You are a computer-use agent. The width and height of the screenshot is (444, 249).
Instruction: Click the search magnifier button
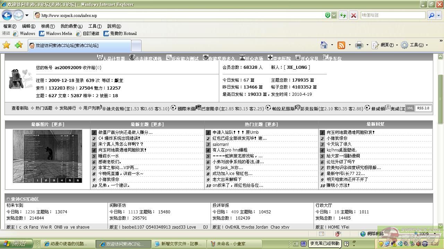point(431,15)
